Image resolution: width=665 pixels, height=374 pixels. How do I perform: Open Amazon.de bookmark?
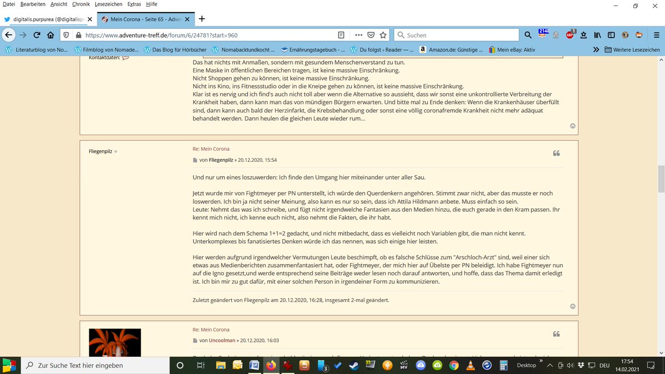pyautogui.click(x=451, y=49)
